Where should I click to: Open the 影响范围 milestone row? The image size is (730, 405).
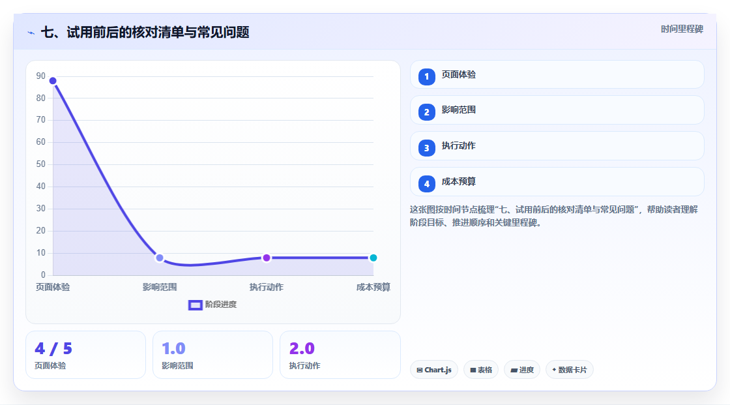[557, 110]
